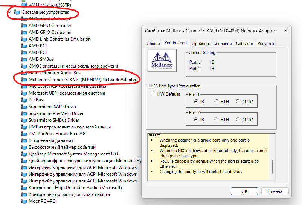Click the AMD SMBus device icon

(24, 59)
